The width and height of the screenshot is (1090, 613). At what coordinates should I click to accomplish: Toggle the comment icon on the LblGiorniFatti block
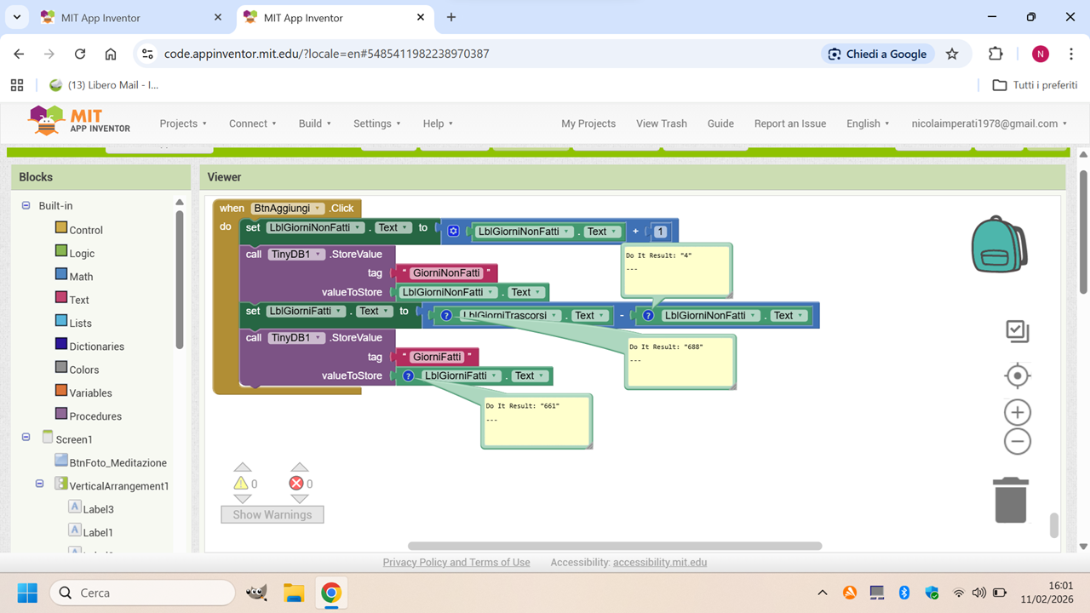pyautogui.click(x=409, y=376)
